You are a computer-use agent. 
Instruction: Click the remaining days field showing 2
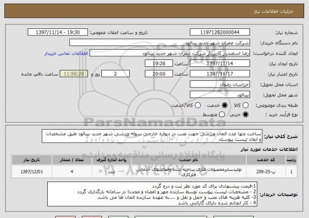coord(115,74)
